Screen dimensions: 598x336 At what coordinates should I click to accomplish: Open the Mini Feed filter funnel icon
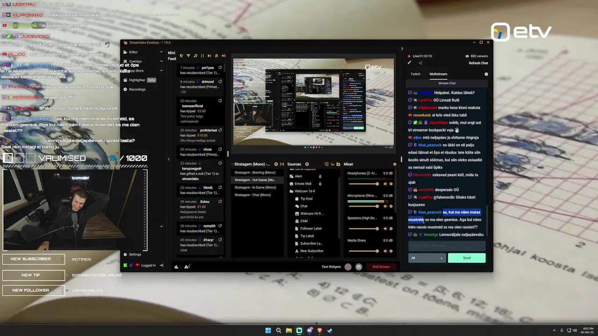point(188,56)
